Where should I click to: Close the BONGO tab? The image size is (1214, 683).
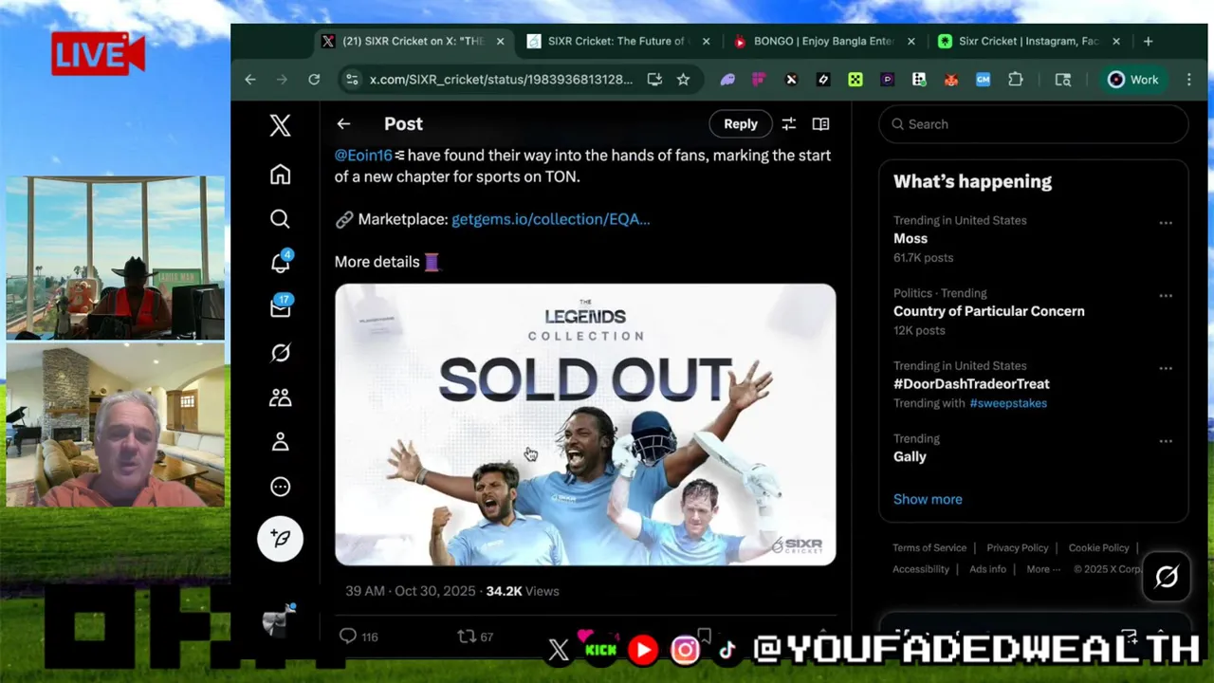click(x=911, y=42)
